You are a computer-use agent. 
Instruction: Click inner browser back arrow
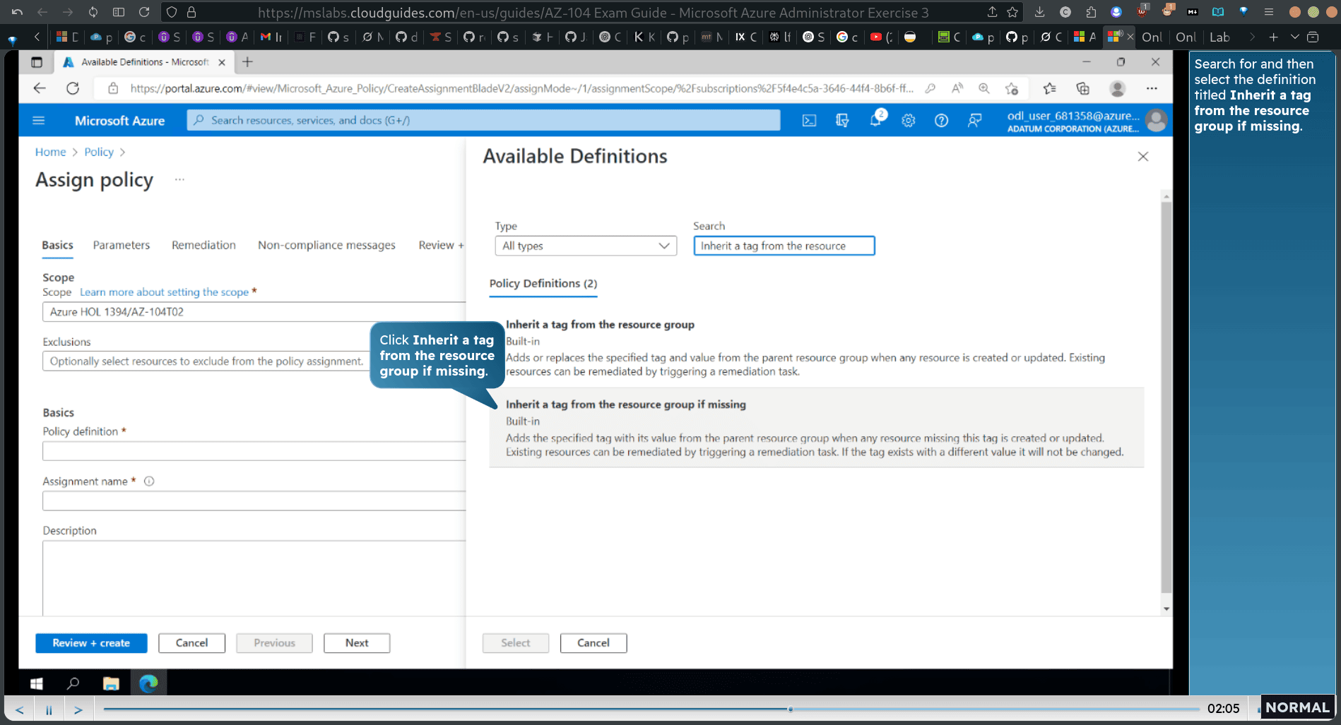click(x=40, y=88)
